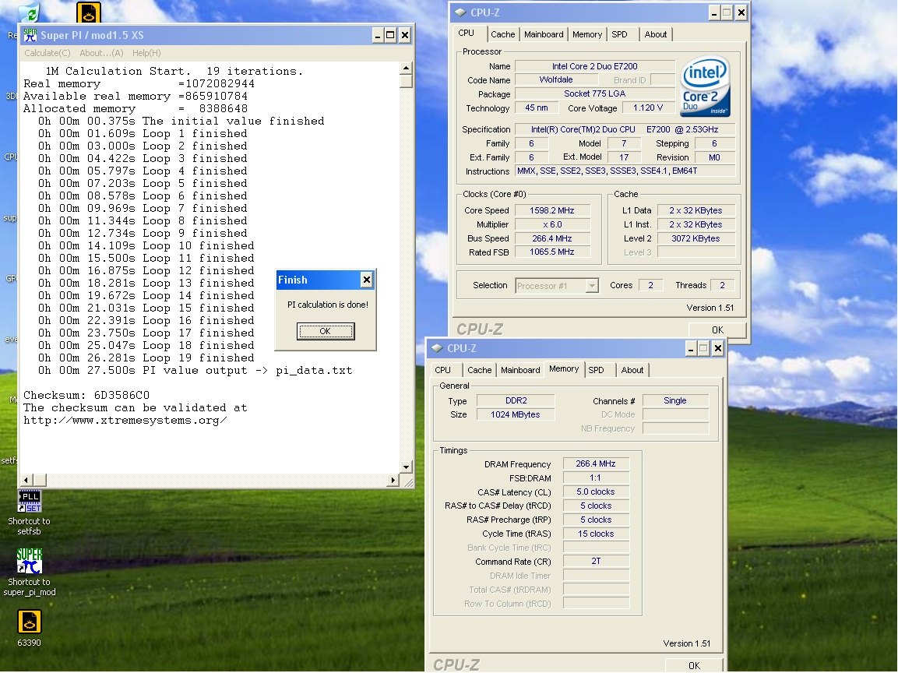Click the 266.4 MHz DRAM Frequency value
Image resolution: width=898 pixels, height=673 pixels.
pyautogui.click(x=596, y=463)
